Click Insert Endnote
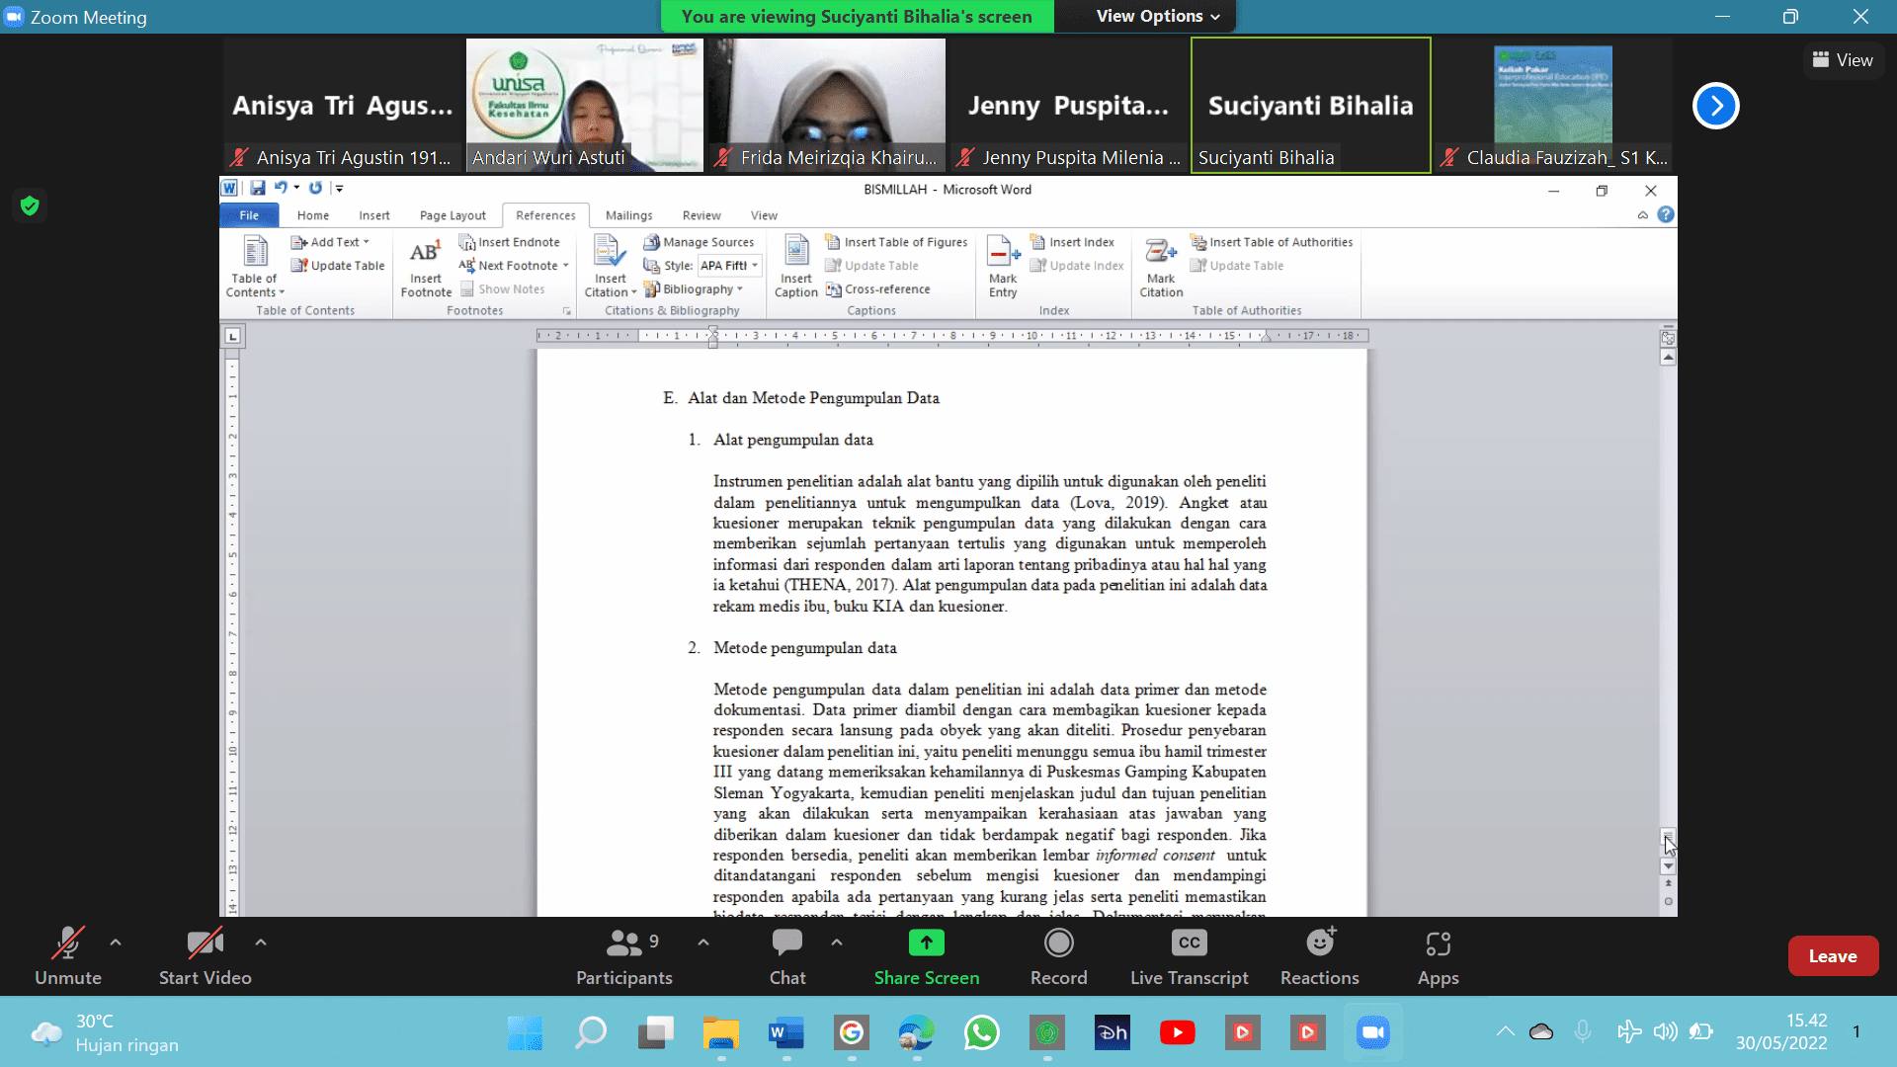 point(510,242)
